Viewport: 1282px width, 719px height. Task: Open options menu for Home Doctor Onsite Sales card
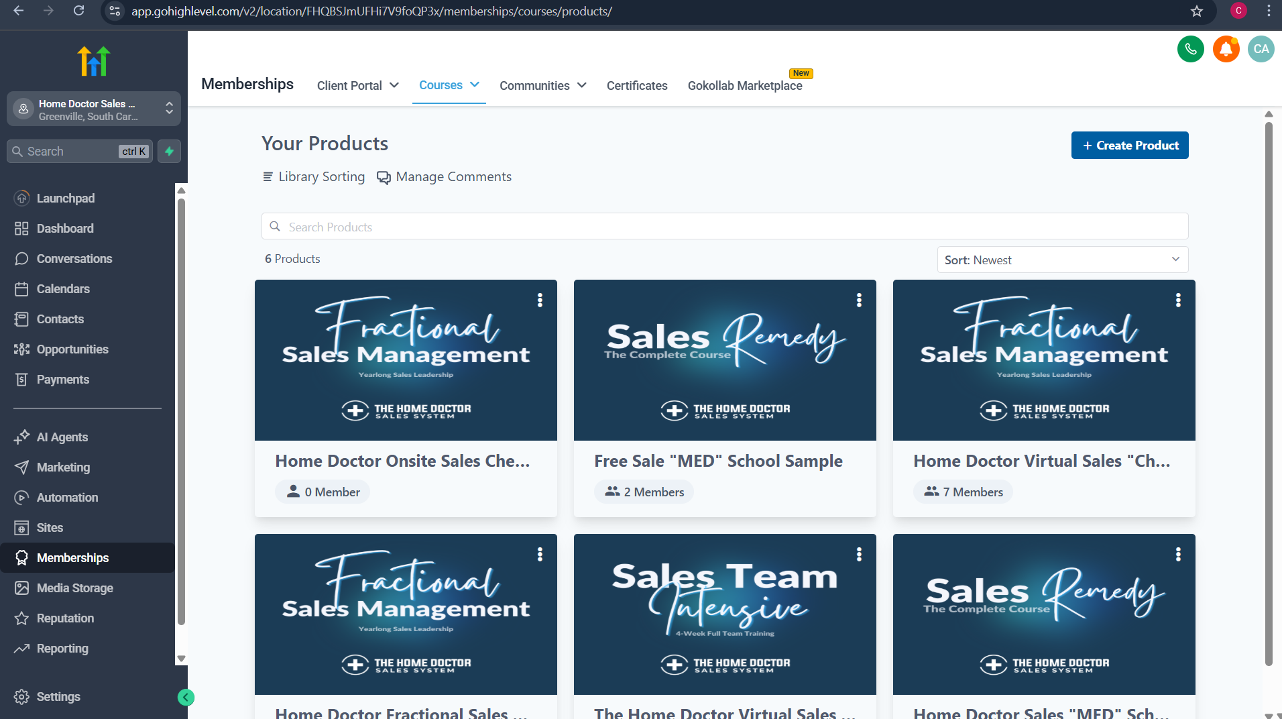540,300
